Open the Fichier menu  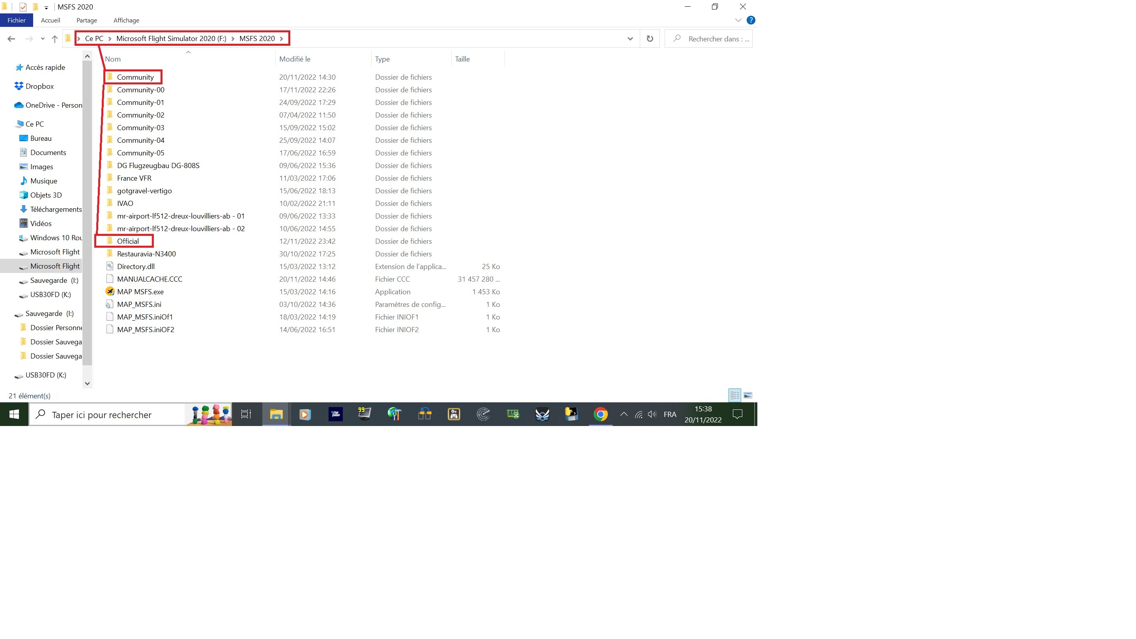[16, 20]
